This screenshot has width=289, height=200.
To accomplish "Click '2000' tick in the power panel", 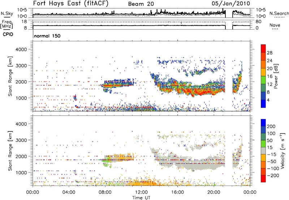I will click(21, 82).
